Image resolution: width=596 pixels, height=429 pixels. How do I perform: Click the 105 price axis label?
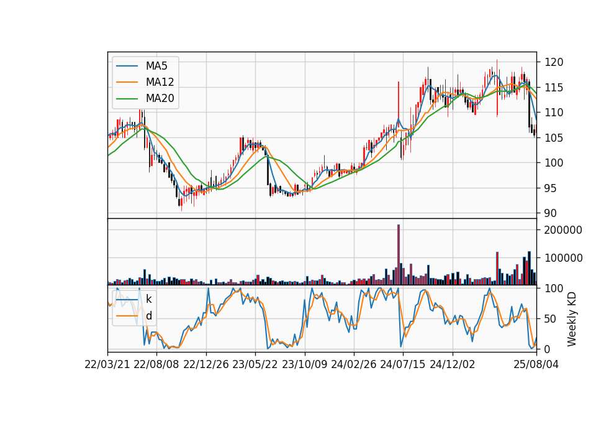point(553,137)
